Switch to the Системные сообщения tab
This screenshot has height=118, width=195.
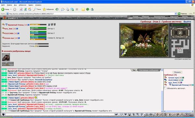click(149, 70)
